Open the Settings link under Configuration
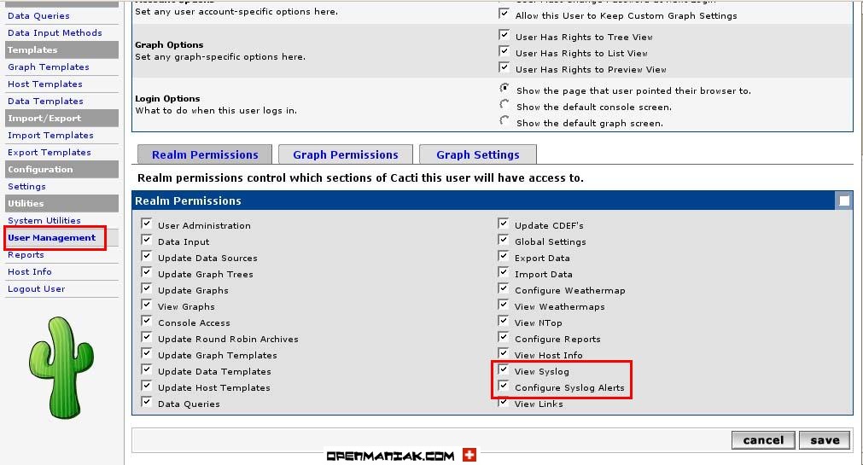Screen dimensions: 863x465 click(x=27, y=186)
